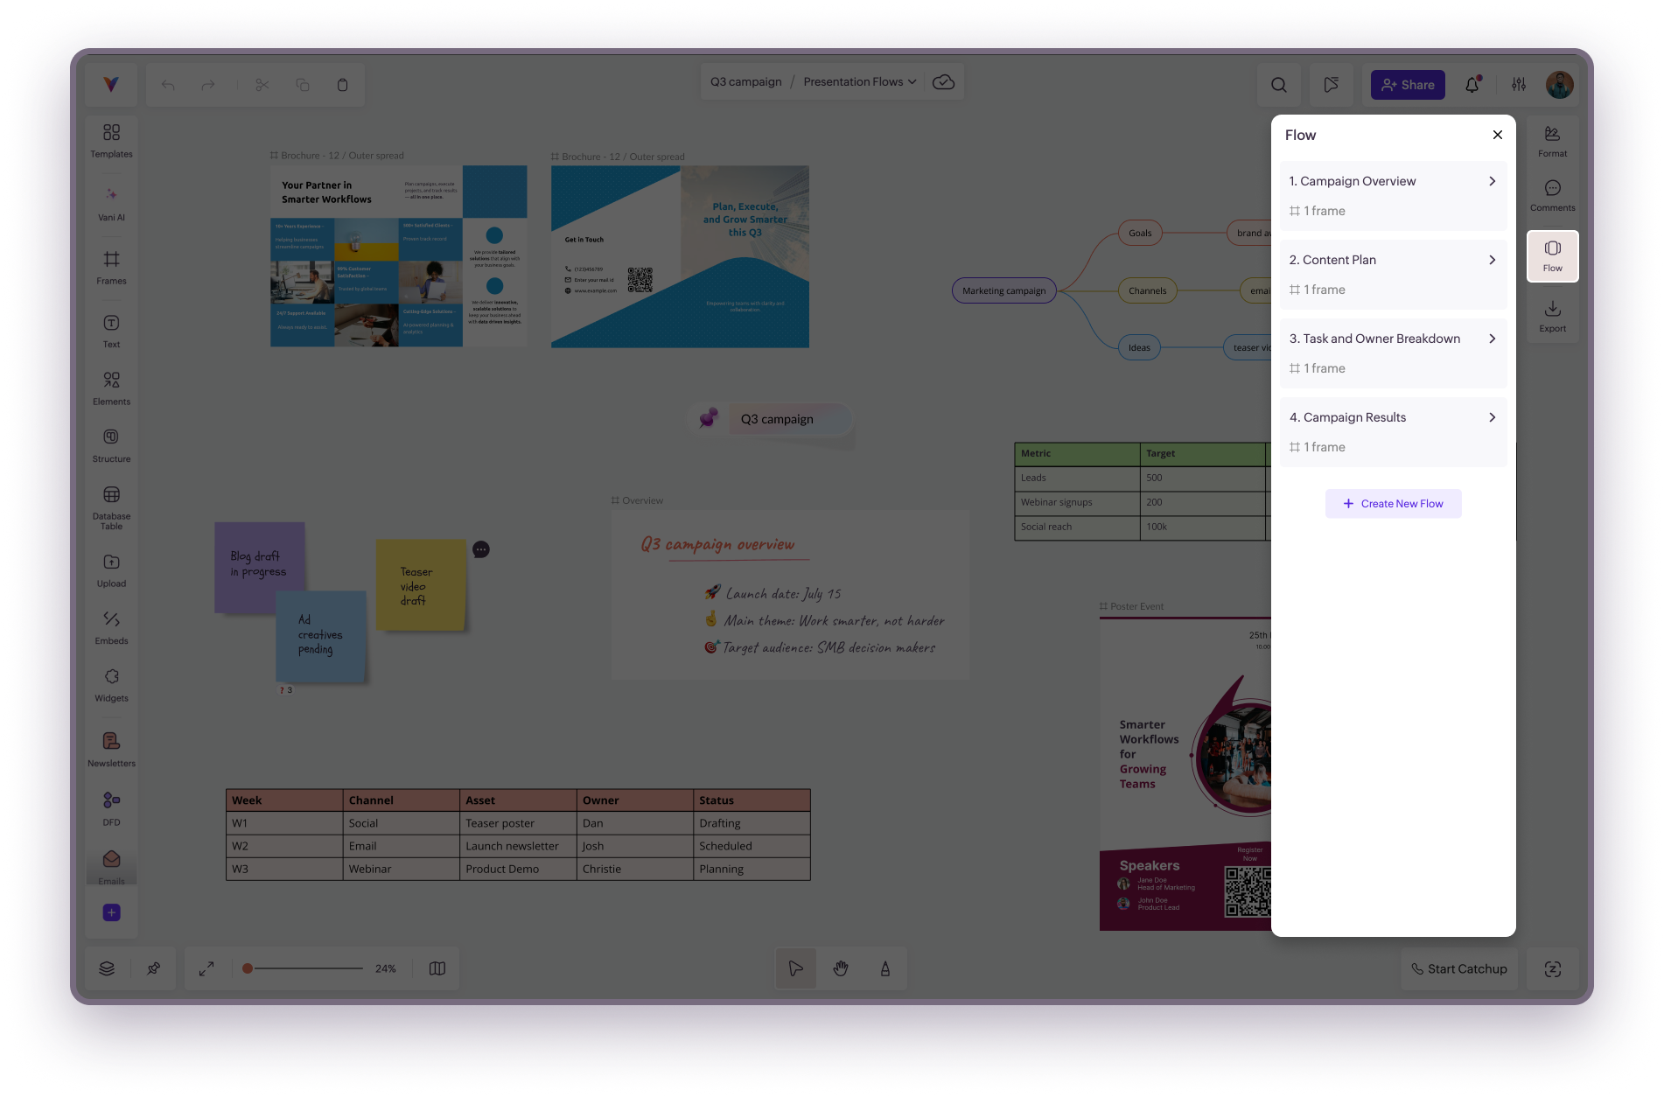Expand the Campaign Overview flow chevron

point(1493,181)
